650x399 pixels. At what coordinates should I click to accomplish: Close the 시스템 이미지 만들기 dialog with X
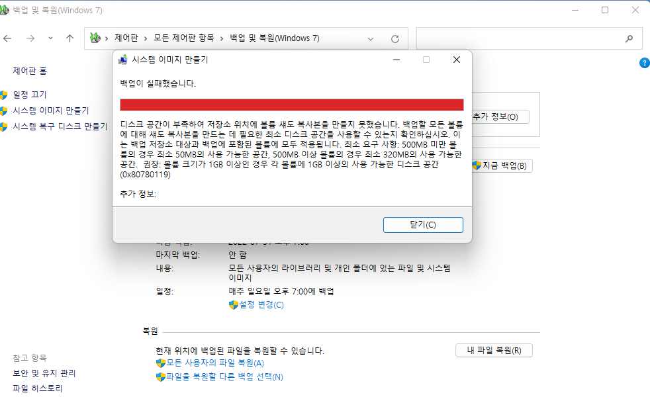click(x=457, y=60)
